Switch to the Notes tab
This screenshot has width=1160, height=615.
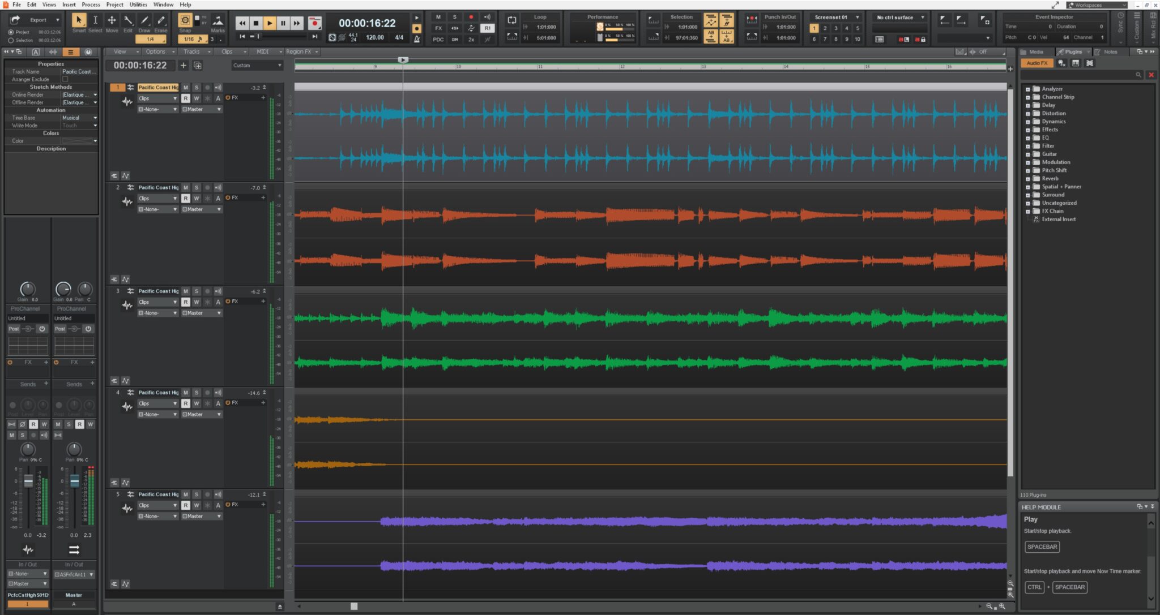pyautogui.click(x=1110, y=51)
